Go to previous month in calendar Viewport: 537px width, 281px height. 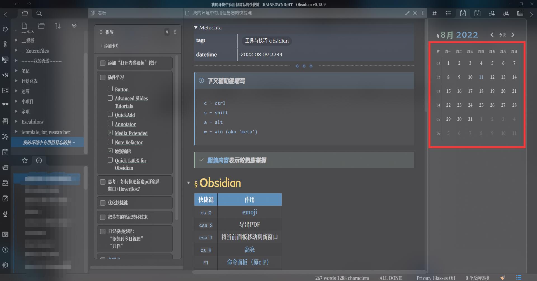click(492, 35)
